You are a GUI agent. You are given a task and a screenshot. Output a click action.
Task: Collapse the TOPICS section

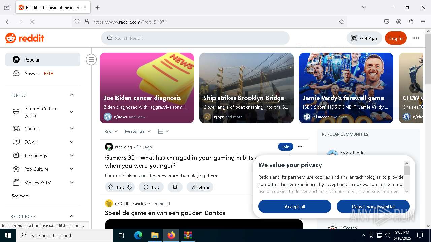pos(72,95)
